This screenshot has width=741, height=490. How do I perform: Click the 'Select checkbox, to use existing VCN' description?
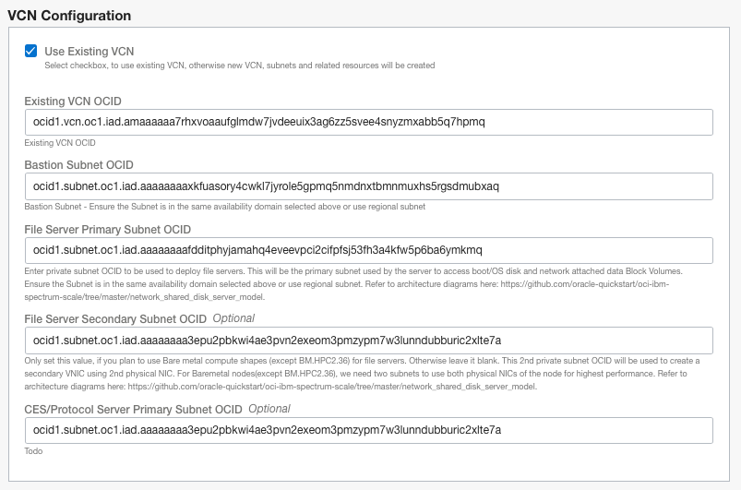(240, 66)
